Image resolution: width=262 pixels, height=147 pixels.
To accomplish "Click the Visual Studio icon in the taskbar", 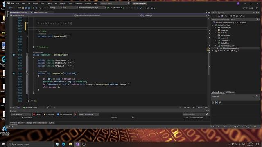I will coord(77,144).
